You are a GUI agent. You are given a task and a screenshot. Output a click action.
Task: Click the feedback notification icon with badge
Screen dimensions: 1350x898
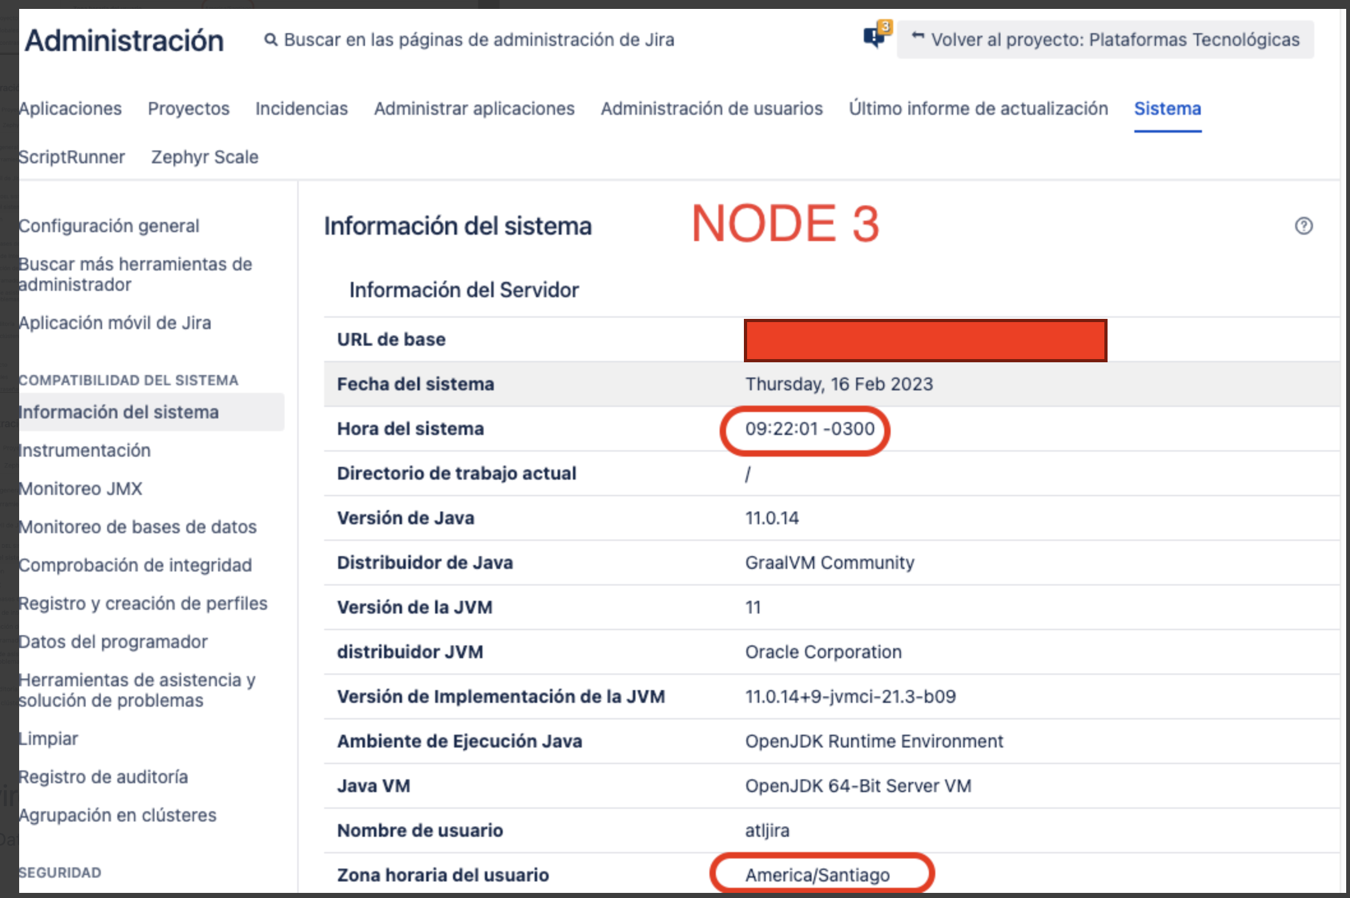875,38
